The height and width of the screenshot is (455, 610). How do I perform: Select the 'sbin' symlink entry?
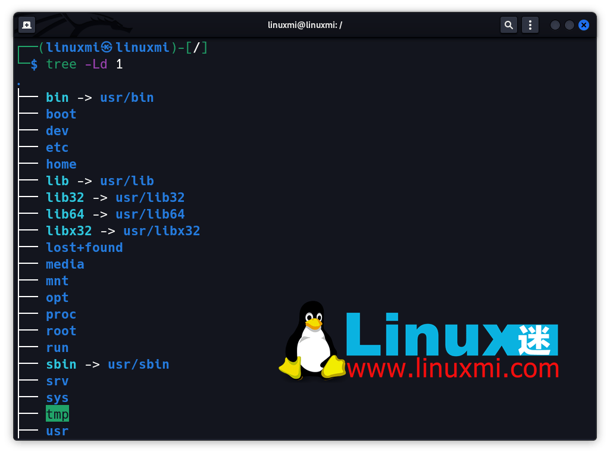tap(61, 364)
